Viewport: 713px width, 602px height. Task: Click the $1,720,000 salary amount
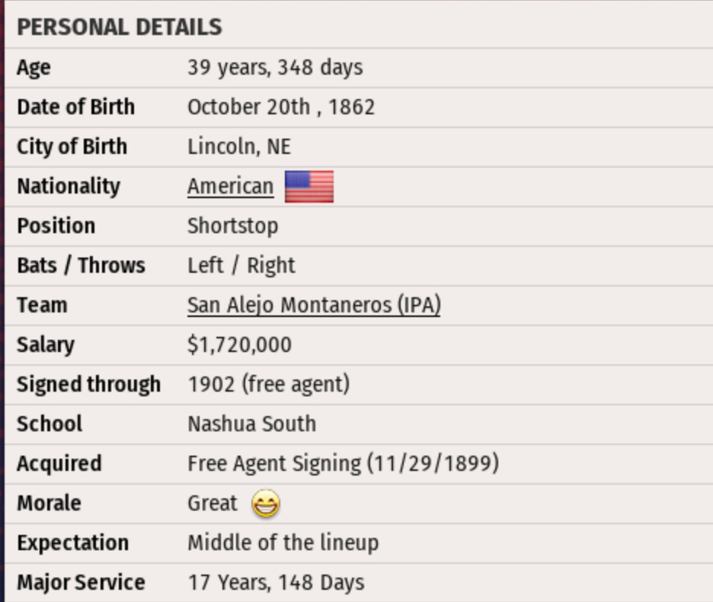[x=239, y=345]
